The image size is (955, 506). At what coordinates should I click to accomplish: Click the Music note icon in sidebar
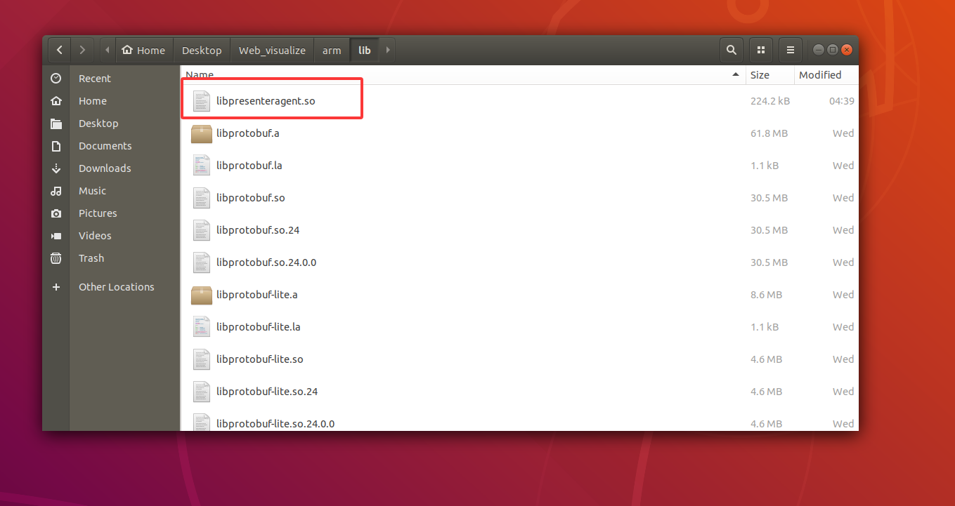click(x=56, y=191)
